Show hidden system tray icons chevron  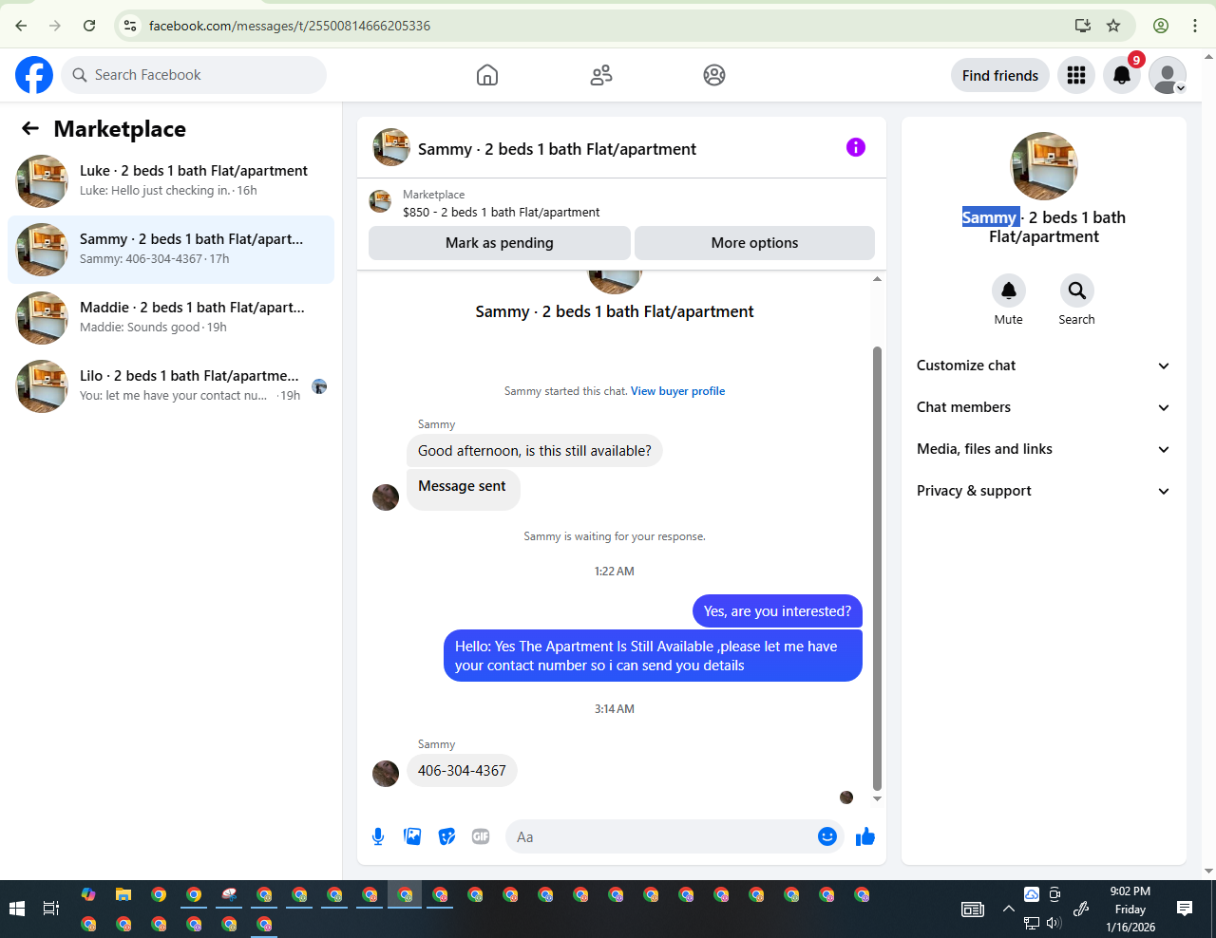[1009, 909]
